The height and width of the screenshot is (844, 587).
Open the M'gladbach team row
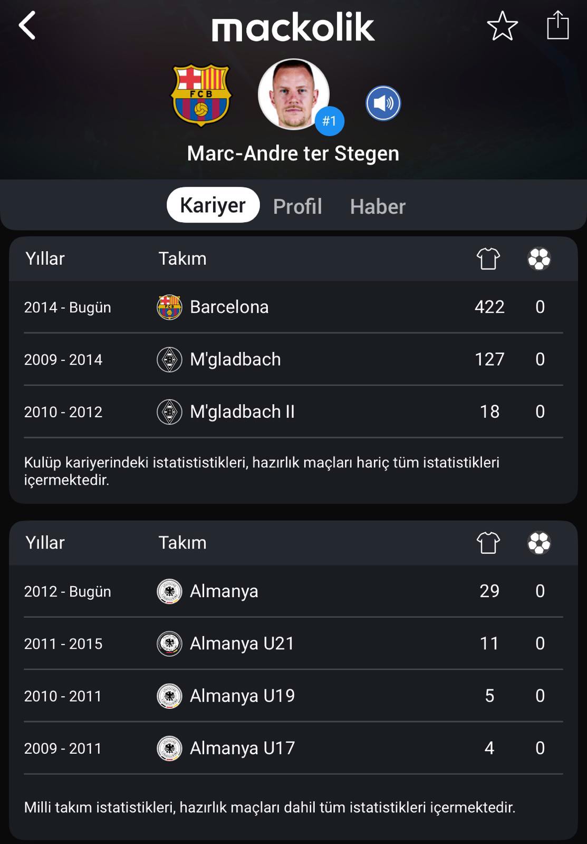click(x=293, y=359)
